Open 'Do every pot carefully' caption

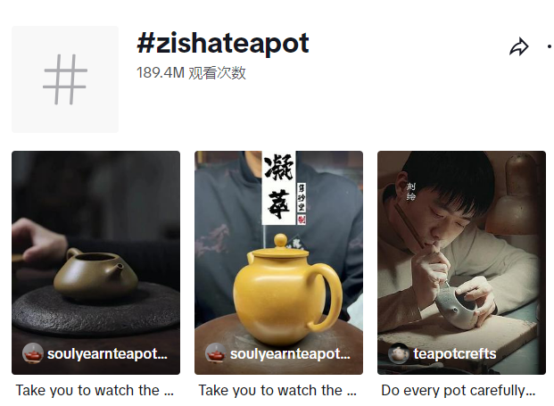coord(459,391)
